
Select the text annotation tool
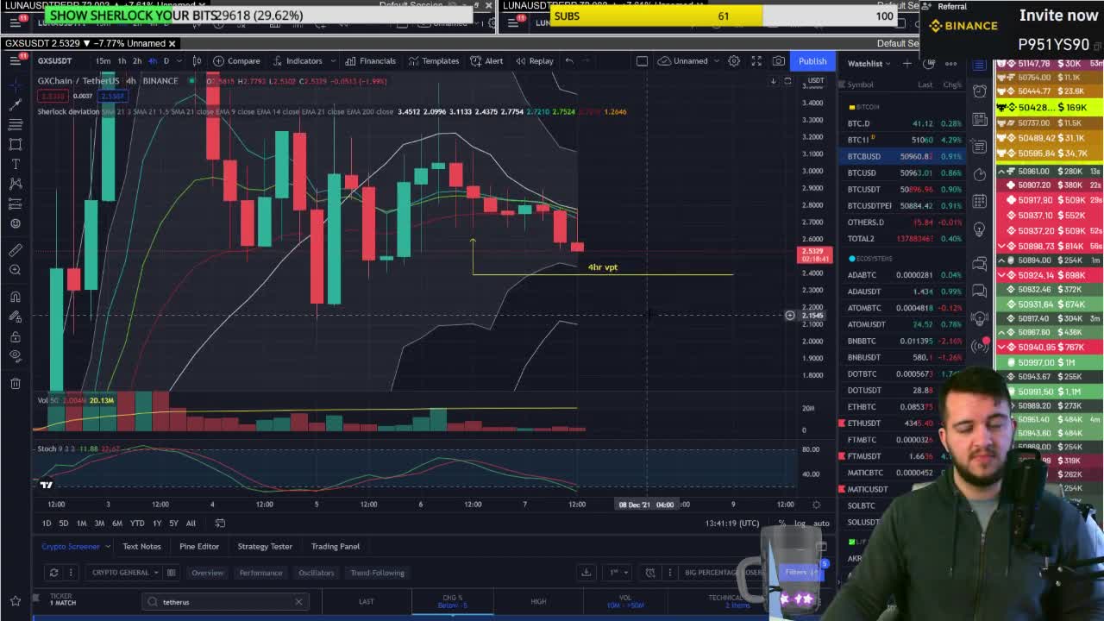click(x=16, y=164)
